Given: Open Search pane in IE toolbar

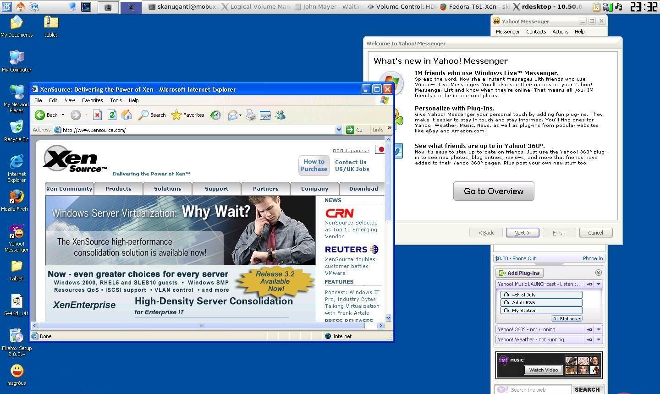Looking at the screenshot, I should (x=152, y=115).
